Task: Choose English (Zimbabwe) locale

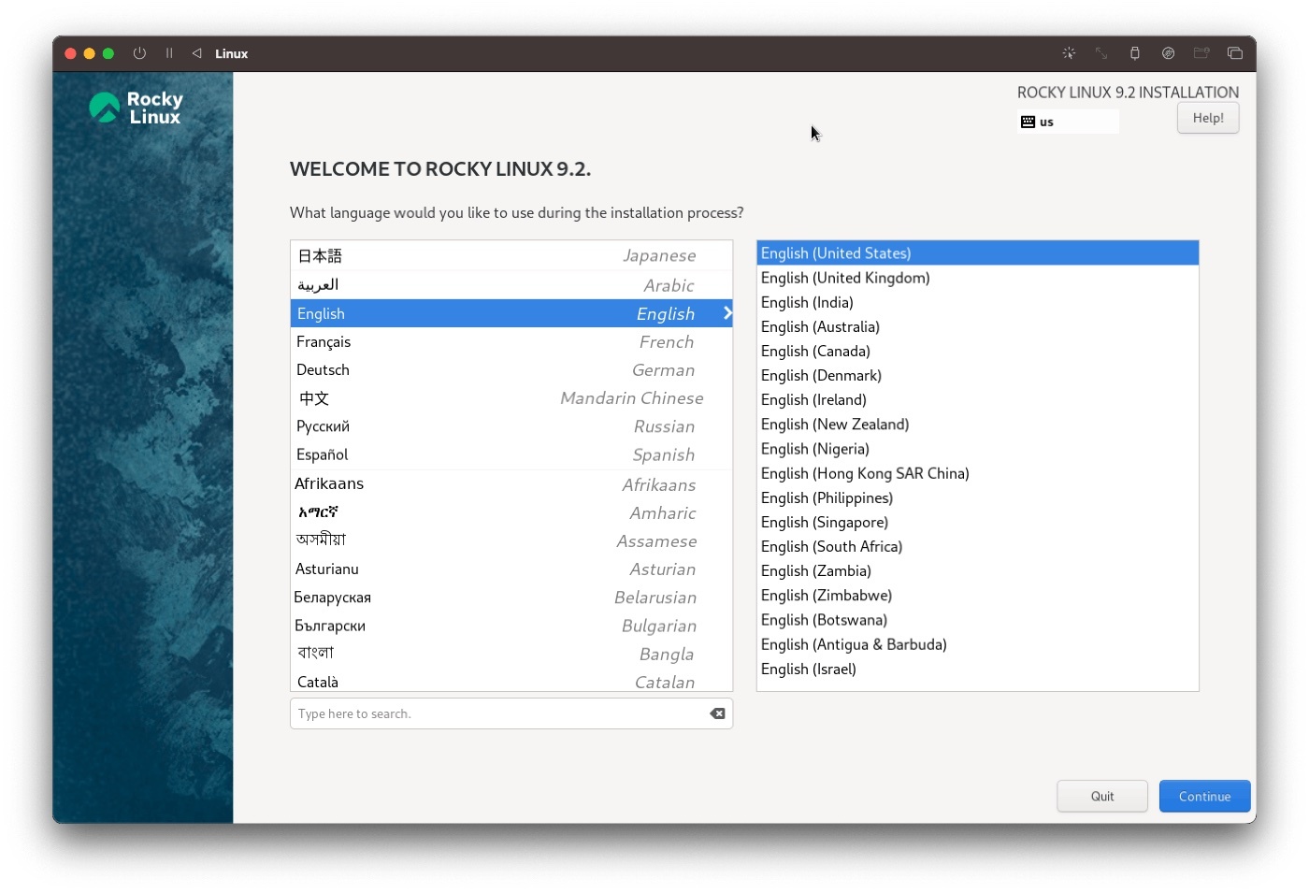Action: (977, 595)
